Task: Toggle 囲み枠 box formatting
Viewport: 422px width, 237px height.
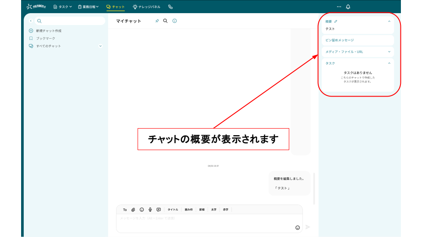Action: 189,210
